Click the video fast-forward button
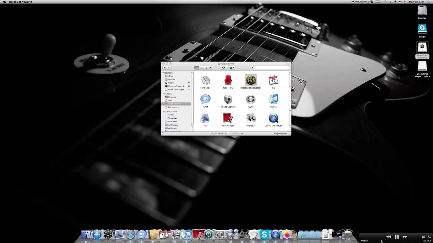 tap(405, 237)
